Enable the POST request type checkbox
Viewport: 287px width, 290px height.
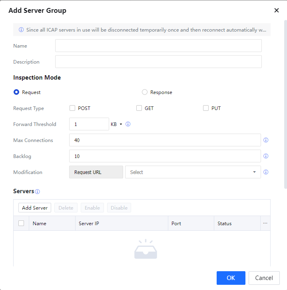click(72, 108)
